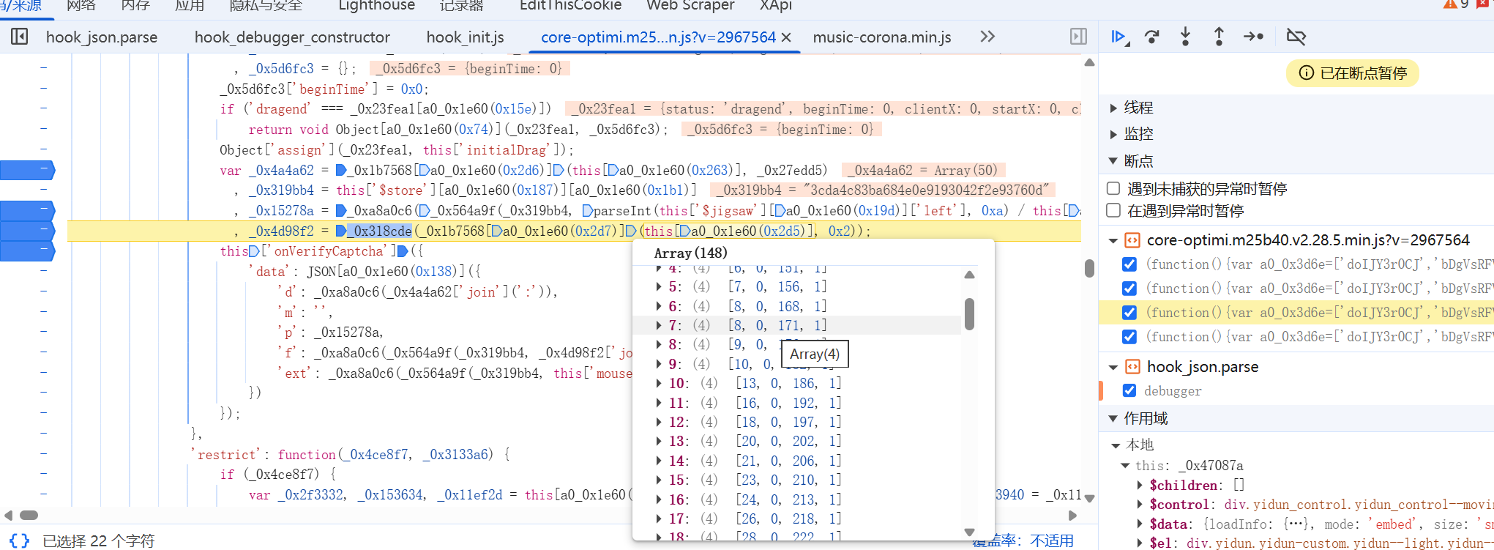Uncheck the highlighted third core-optimi breakpoint
Image resolution: width=1494 pixels, height=550 pixels.
(x=1129, y=313)
